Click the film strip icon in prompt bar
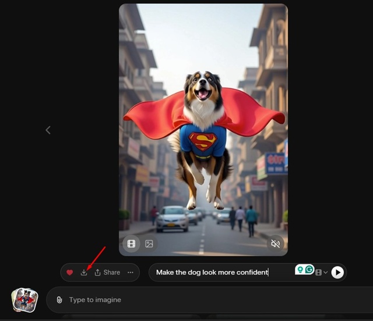The image size is (373, 321). (318, 272)
